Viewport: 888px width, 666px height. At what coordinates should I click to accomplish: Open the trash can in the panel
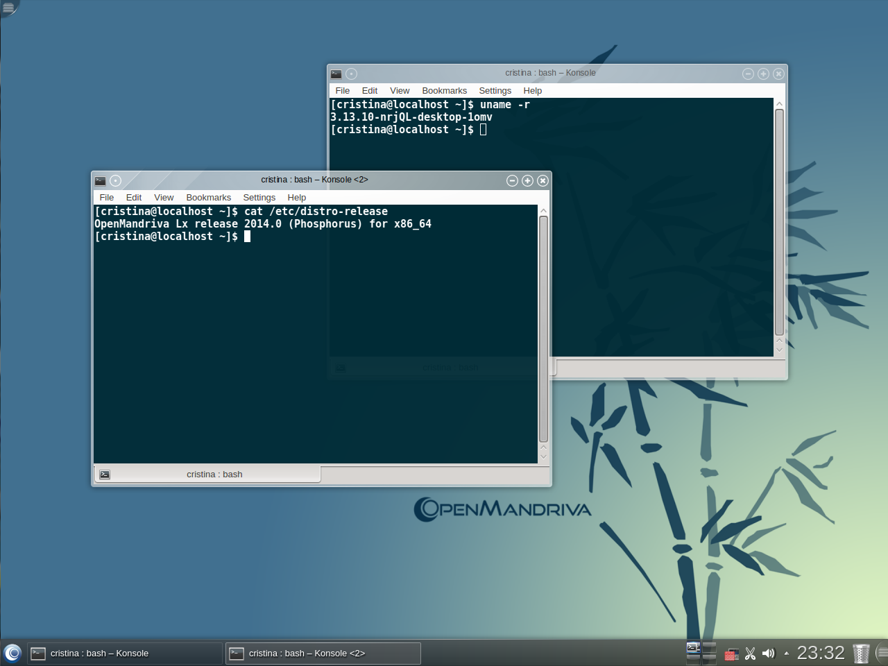[860, 654]
